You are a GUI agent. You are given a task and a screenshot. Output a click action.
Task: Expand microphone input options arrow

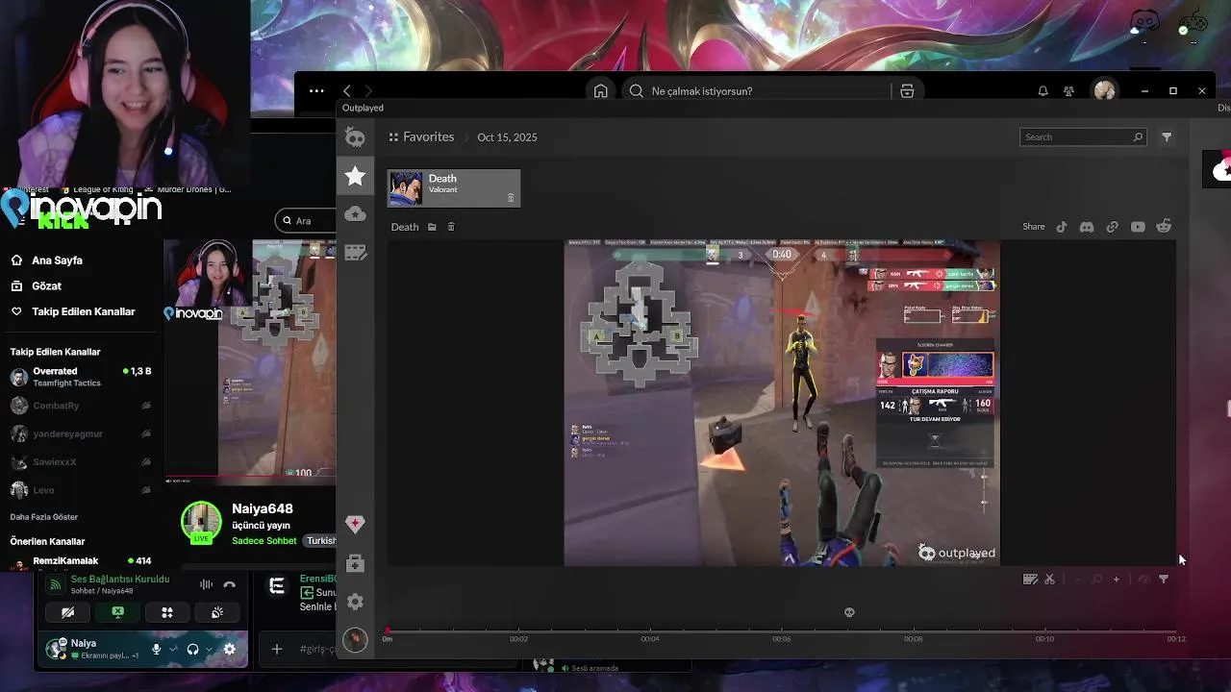173,650
